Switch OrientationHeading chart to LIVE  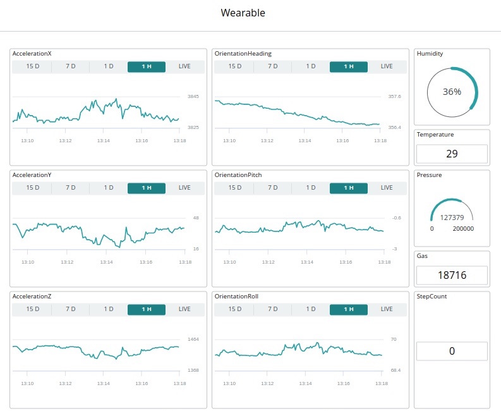pos(387,66)
